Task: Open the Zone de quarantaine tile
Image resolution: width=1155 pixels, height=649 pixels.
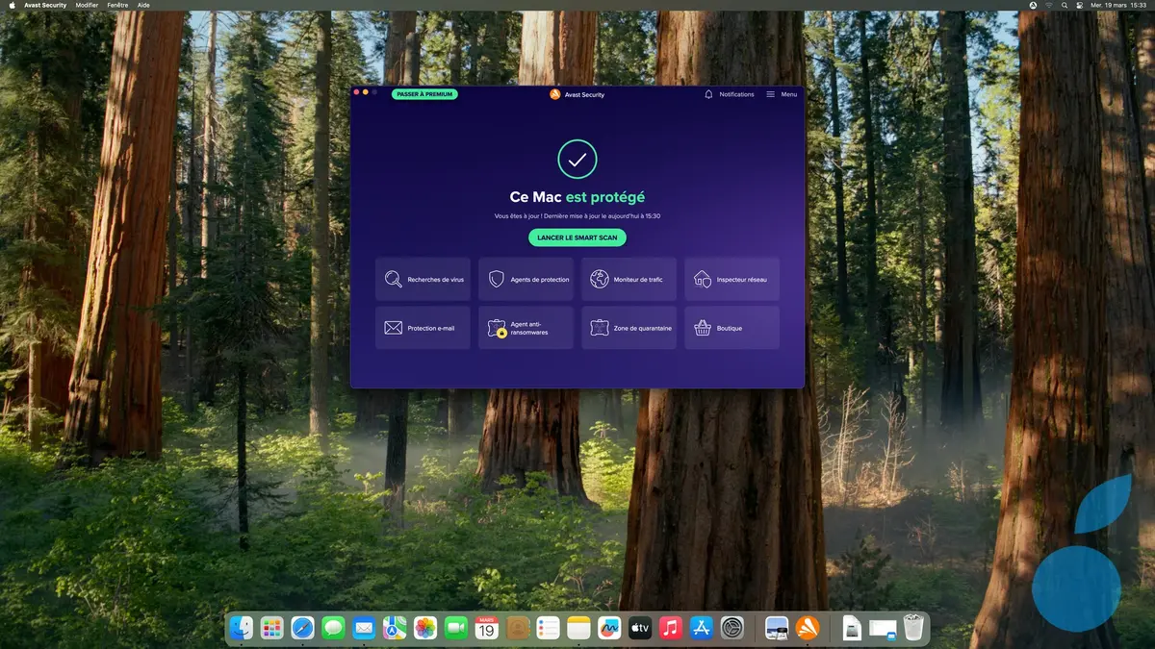Action: pos(629,328)
